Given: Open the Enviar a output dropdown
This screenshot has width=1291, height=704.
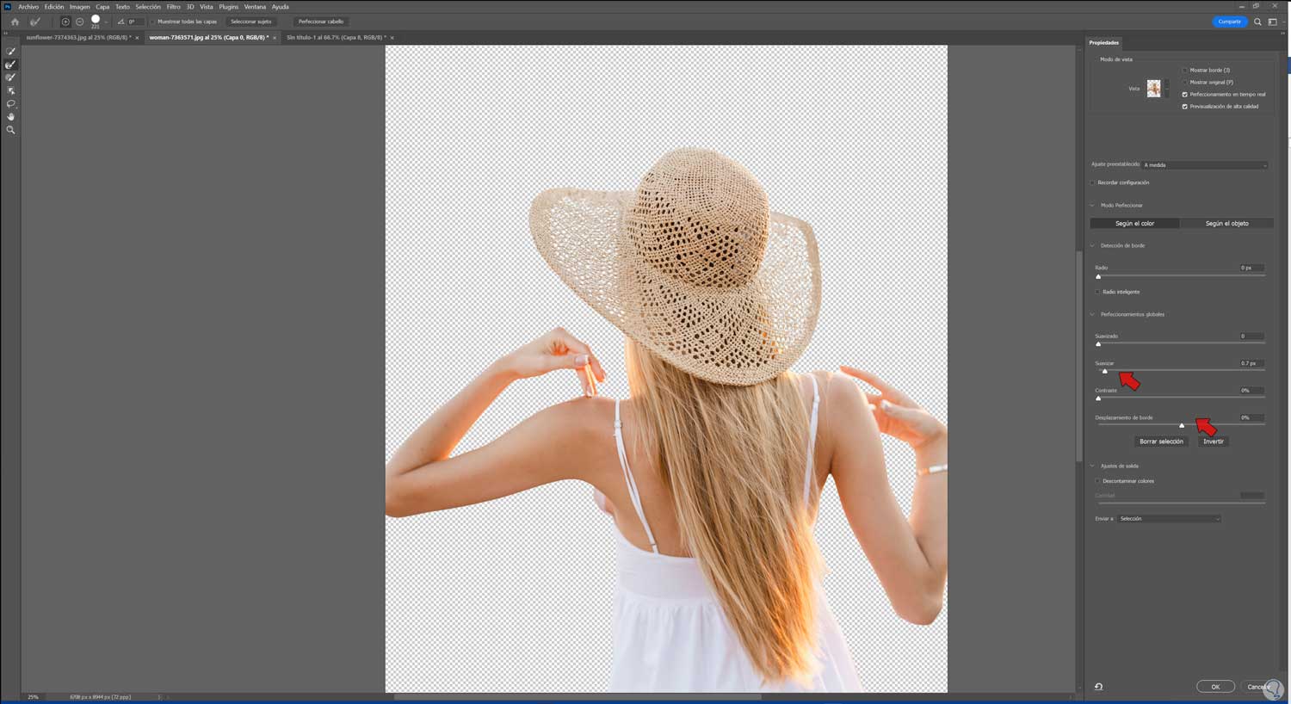Looking at the screenshot, I should pyautogui.click(x=1169, y=519).
